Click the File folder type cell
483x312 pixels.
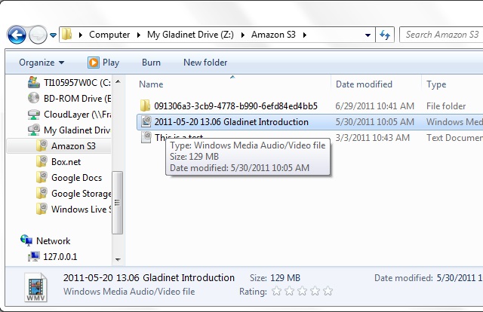coord(446,106)
